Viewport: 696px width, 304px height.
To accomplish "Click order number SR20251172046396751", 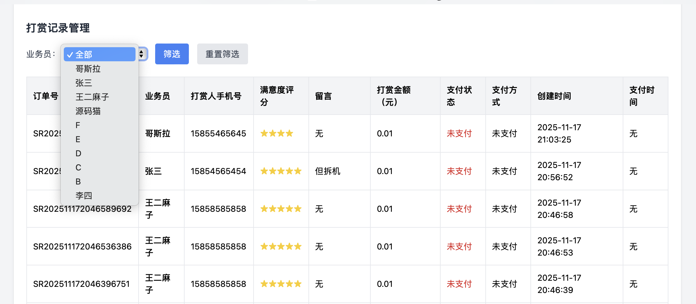I will tap(82, 284).
